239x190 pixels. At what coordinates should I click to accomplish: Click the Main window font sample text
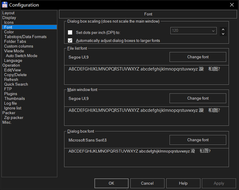144,110
